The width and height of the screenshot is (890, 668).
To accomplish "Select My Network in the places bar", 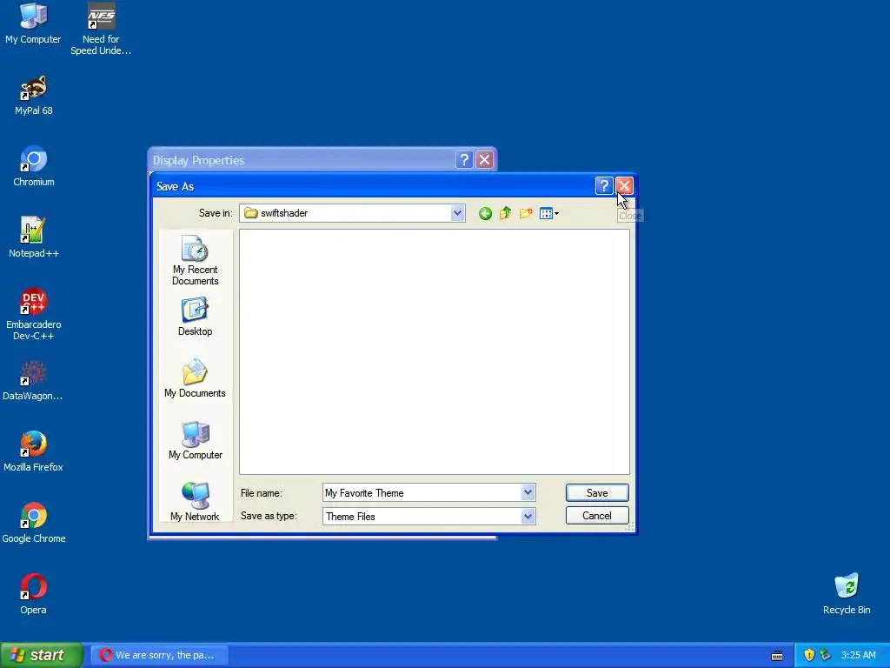I will [195, 502].
